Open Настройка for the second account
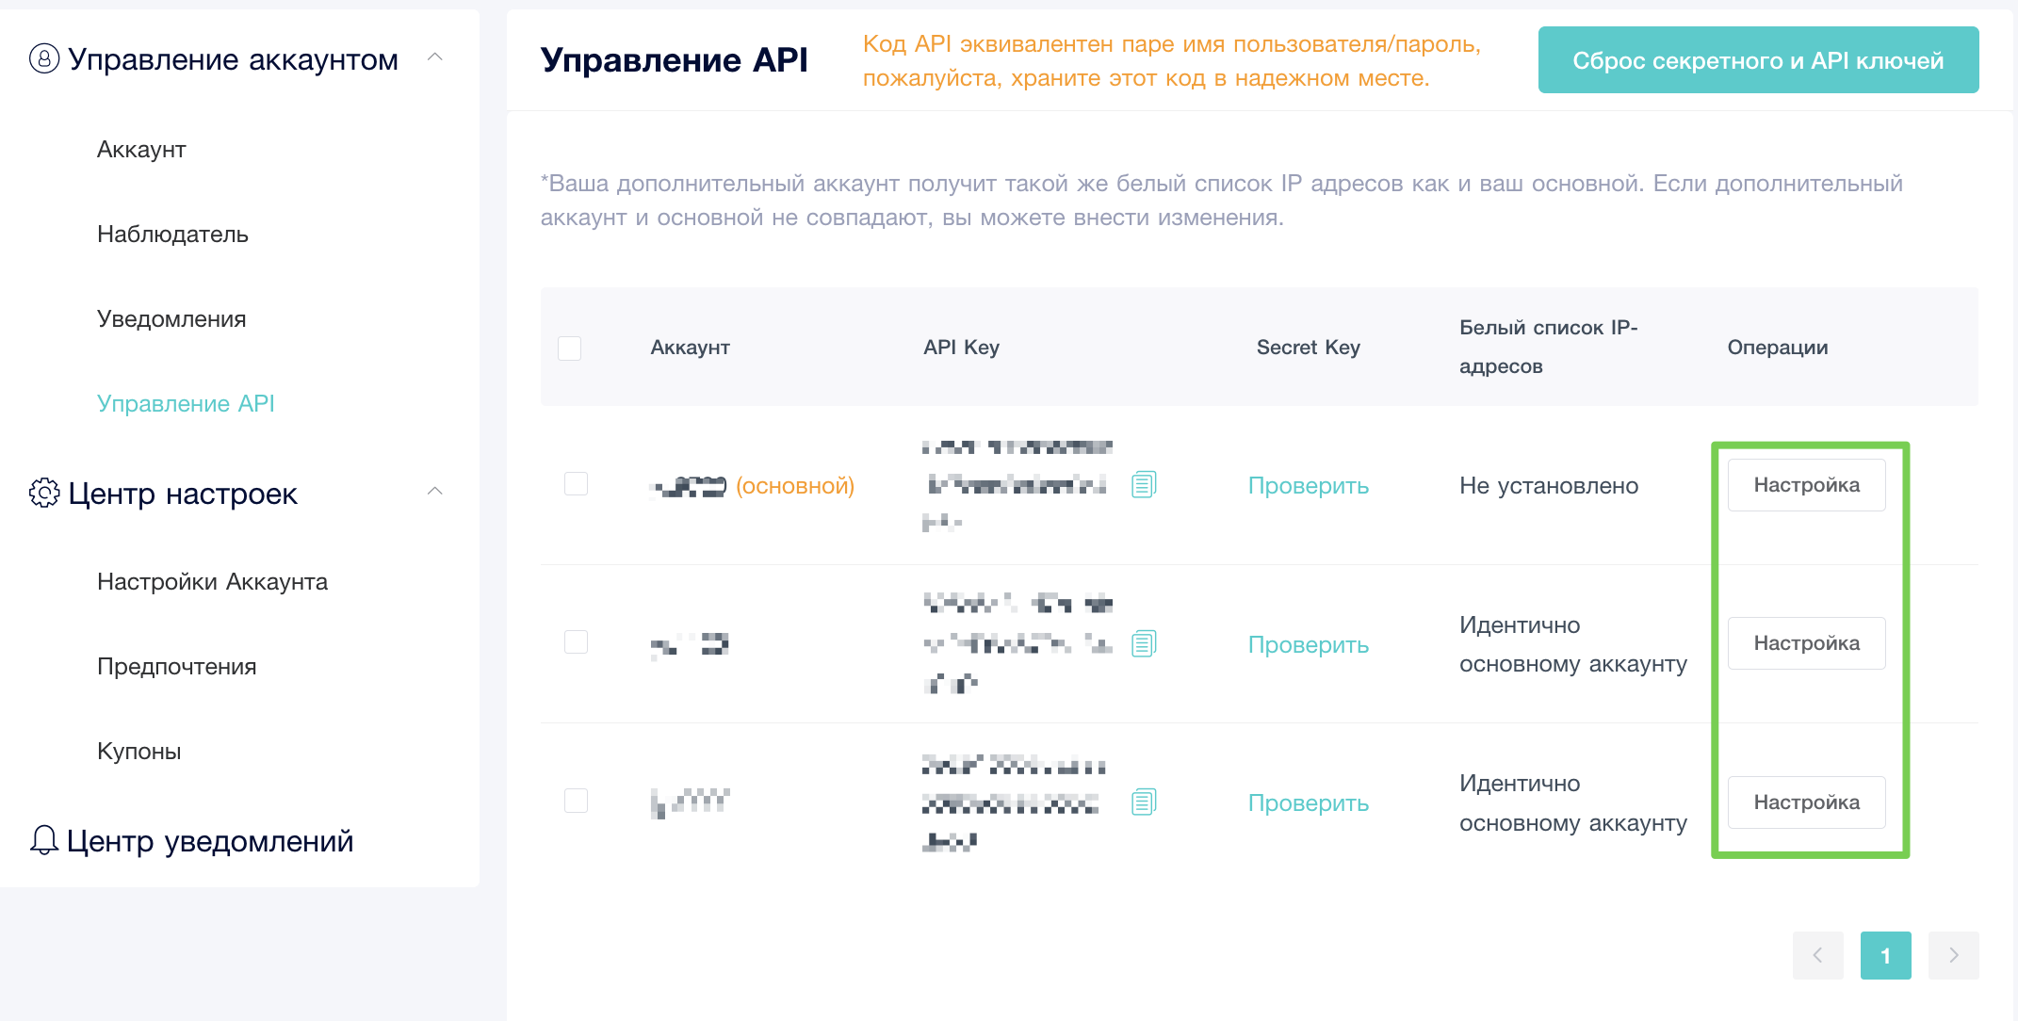 (x=1806, y=643)
